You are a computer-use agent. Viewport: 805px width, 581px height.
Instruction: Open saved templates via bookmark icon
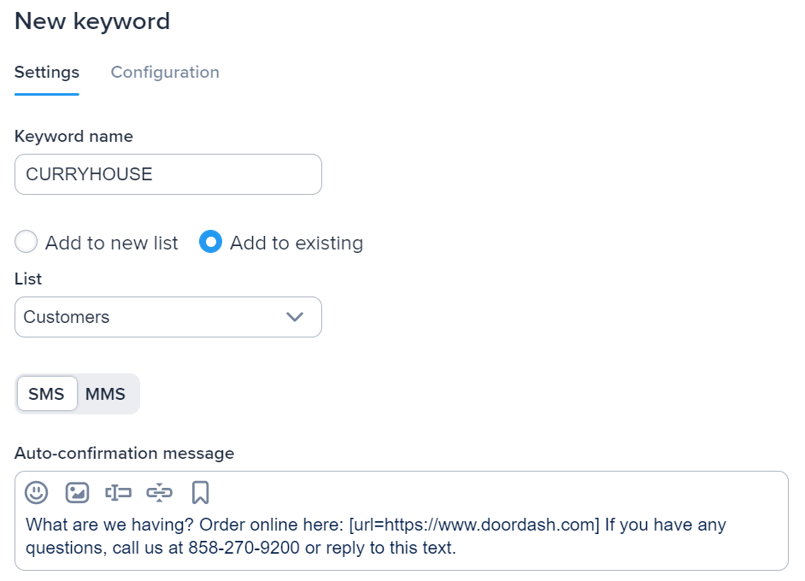click(x=200, y=492)
